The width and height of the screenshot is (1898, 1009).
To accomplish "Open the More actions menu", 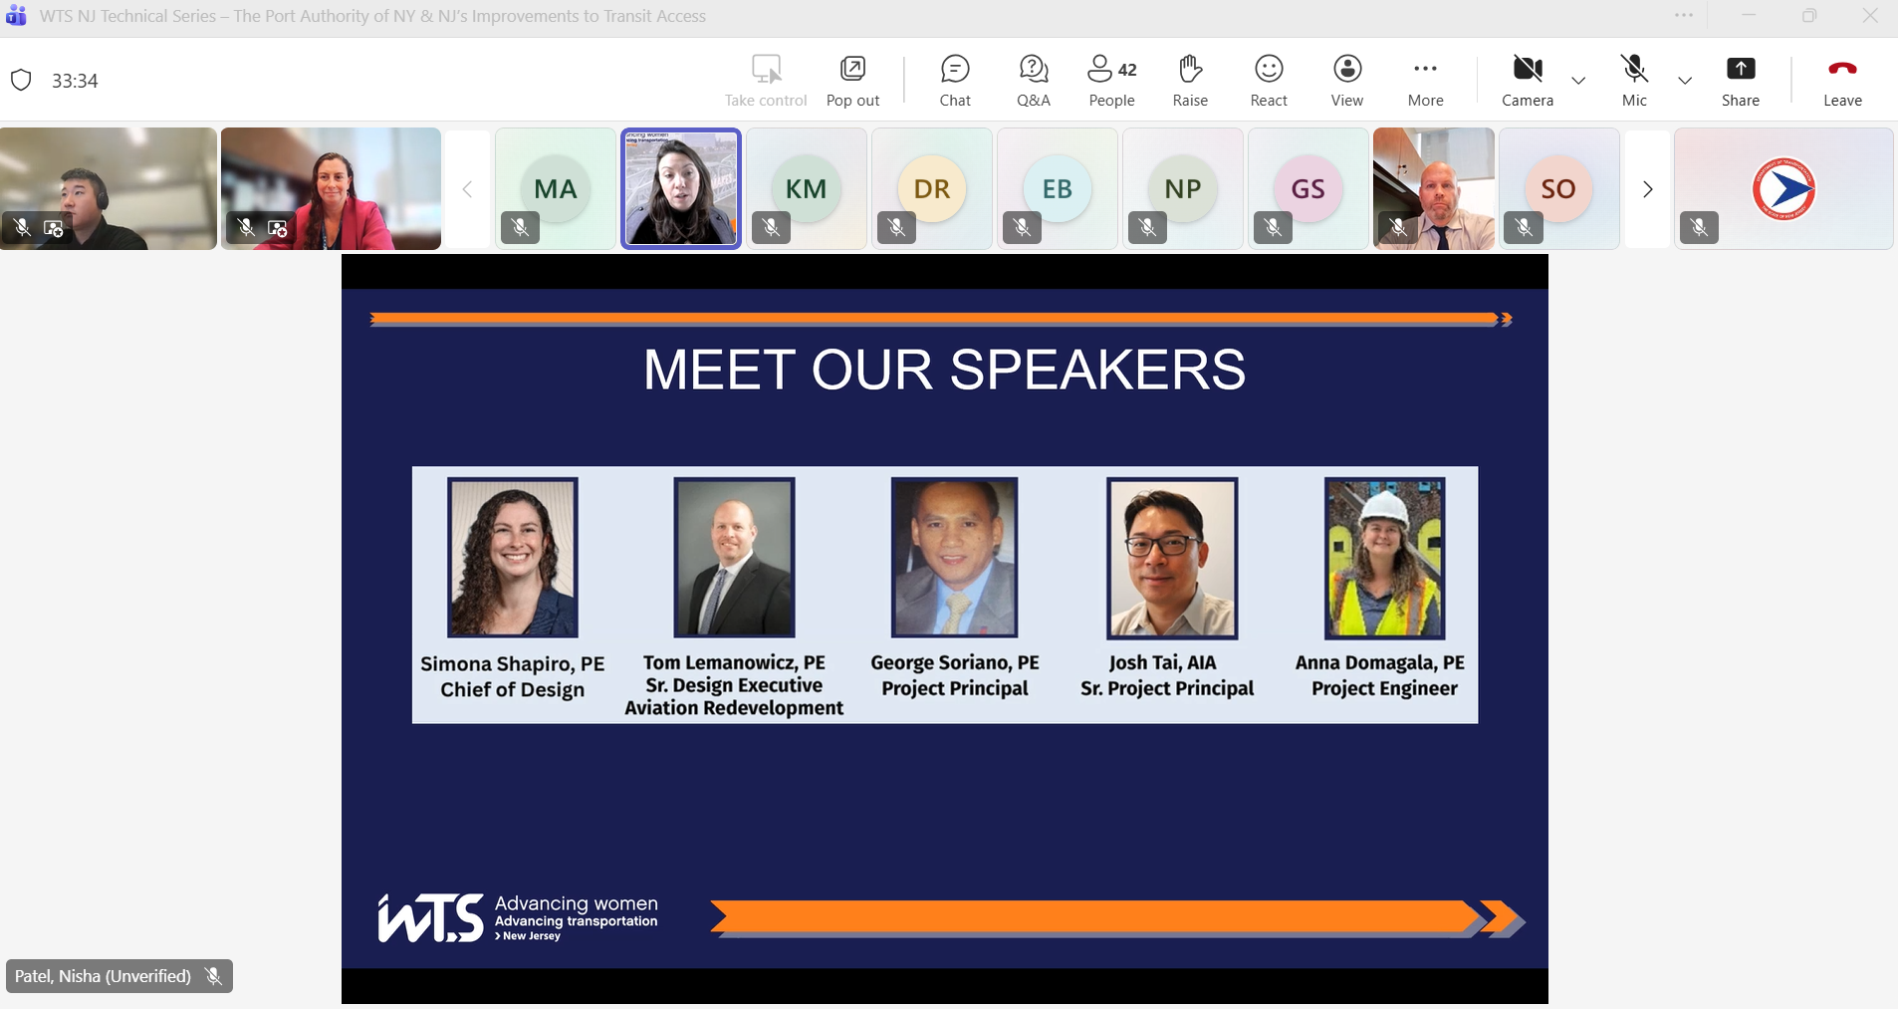I will (x=1425, y=80).
